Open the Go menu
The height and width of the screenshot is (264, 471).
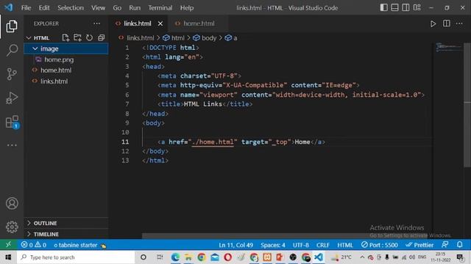coord(117,7)
